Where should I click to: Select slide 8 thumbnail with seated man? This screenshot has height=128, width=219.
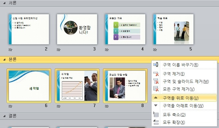point(125,86)
